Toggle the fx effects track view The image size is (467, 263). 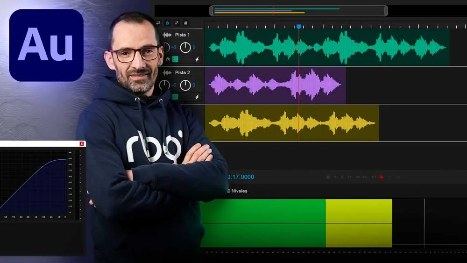[x=168, y=23]
